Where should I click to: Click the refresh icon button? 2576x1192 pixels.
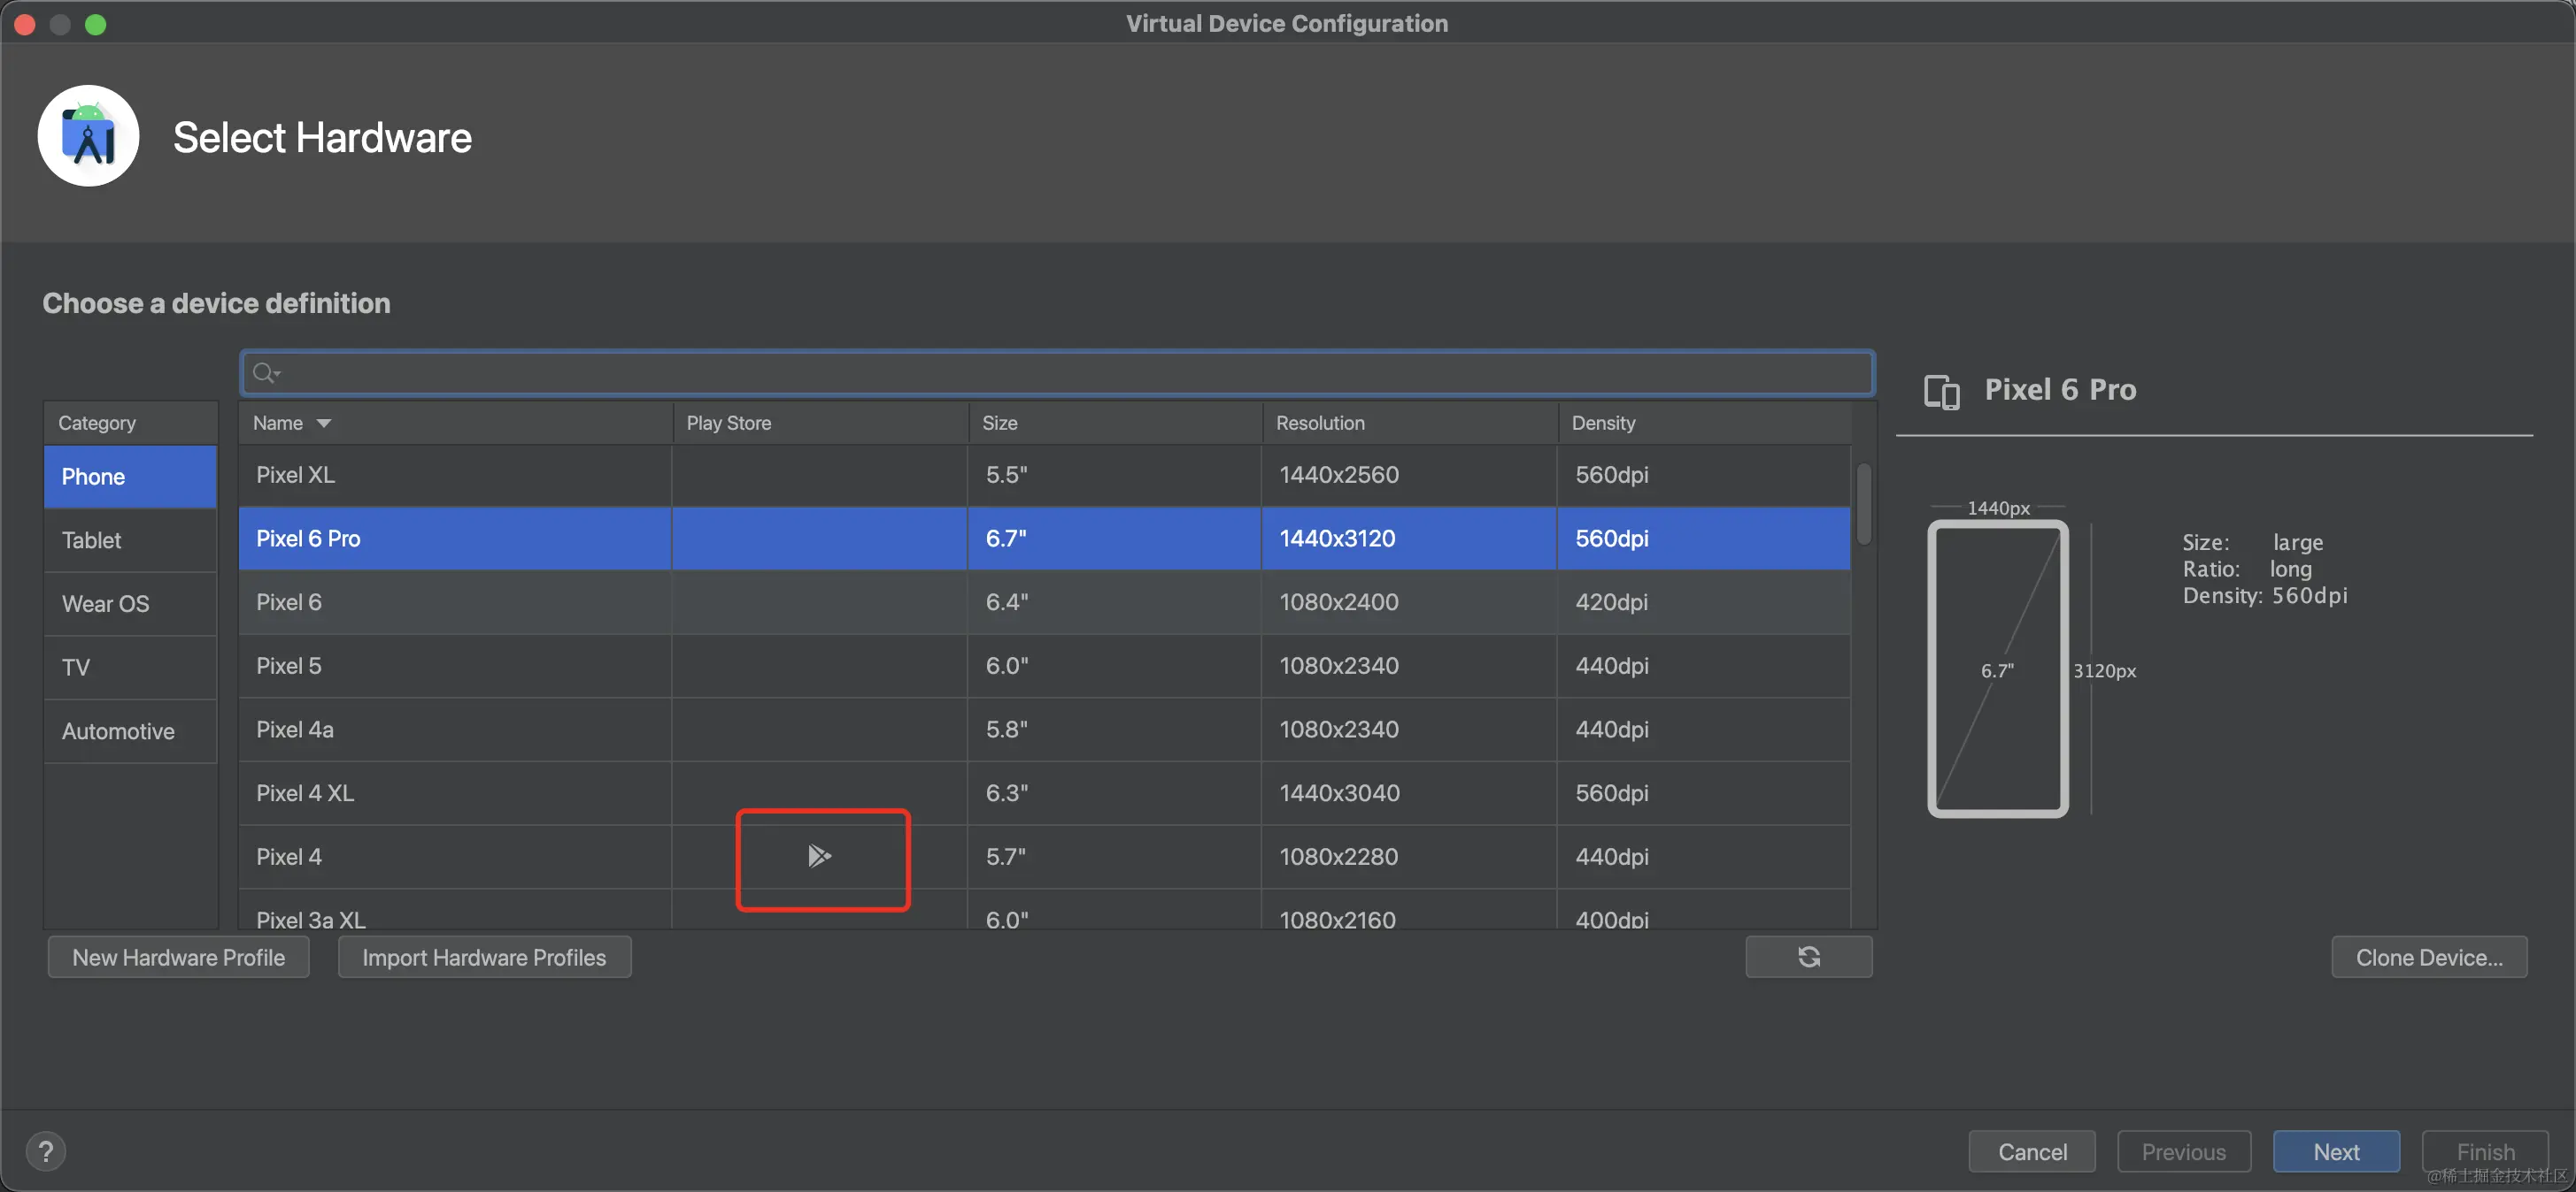tap(1808, 957)
